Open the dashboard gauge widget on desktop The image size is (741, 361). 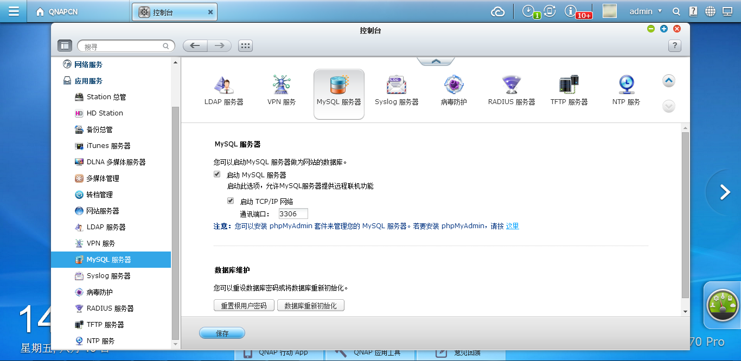point(723,305)
